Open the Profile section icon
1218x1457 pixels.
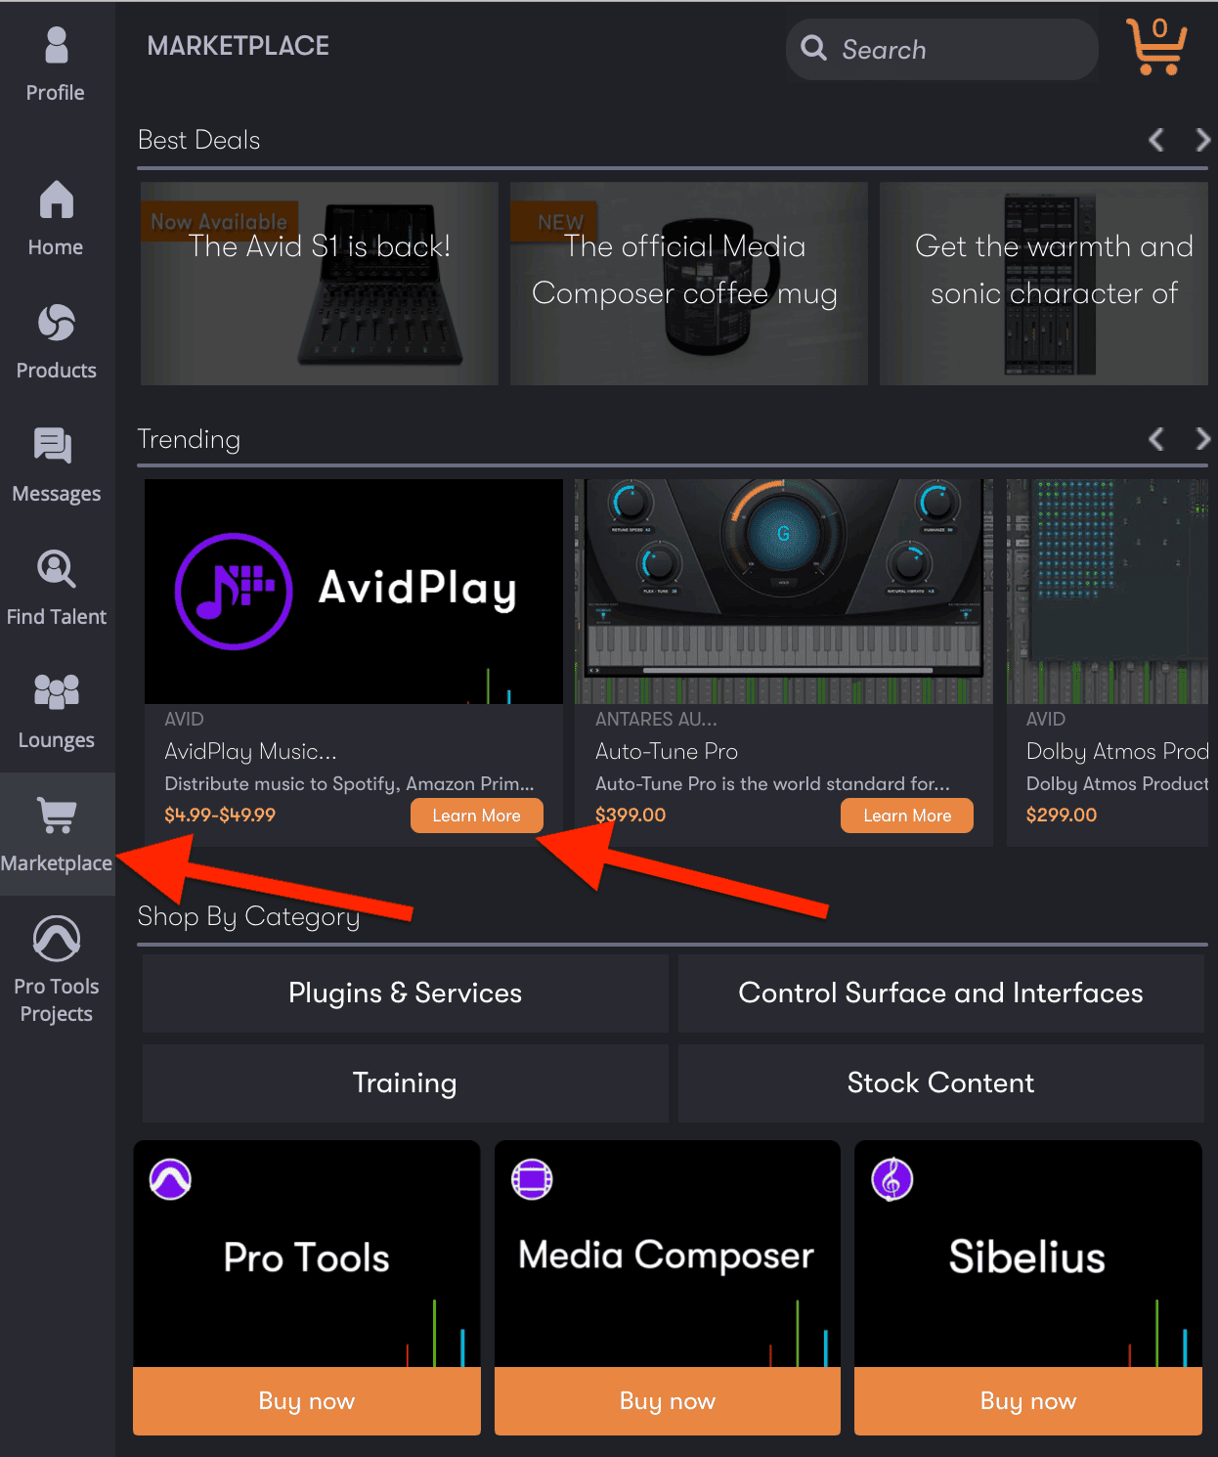point(55,44)
